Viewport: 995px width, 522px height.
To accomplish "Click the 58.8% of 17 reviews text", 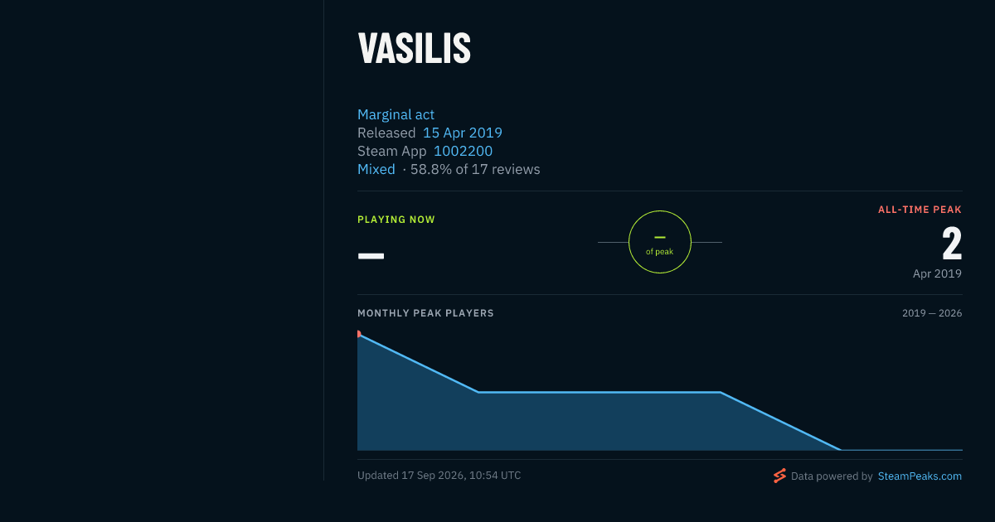I will coord(475,169).
